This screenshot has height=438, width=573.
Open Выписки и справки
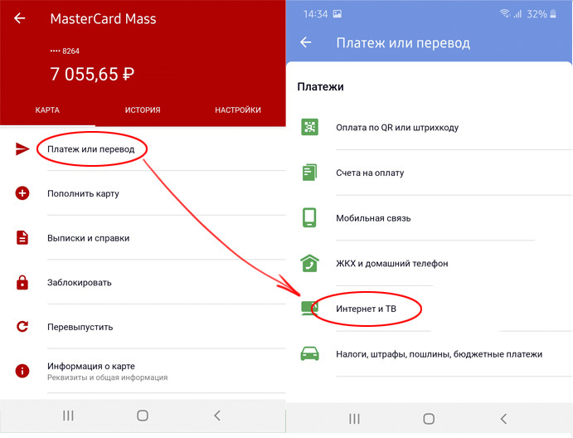143,237
